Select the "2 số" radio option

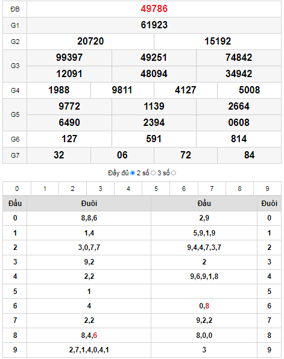(x=153, y=173)
